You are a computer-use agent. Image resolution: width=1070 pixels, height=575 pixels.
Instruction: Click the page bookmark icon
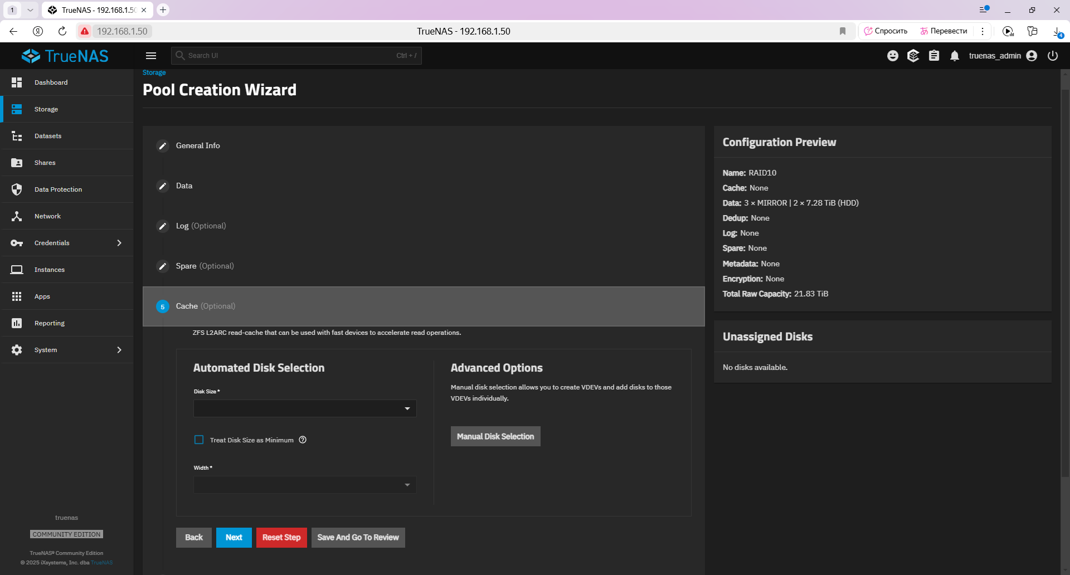click(x=843, y=31)
